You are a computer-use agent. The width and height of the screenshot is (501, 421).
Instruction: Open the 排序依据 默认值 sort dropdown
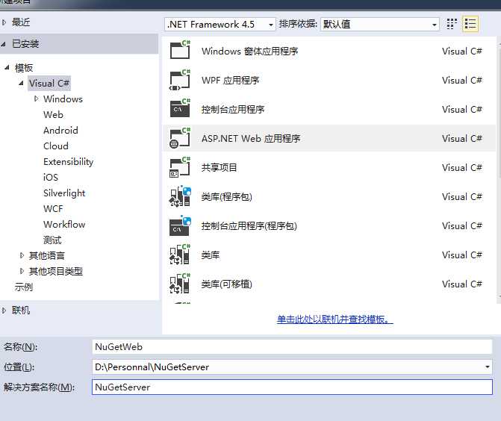pyautogui.click(x=379, y=25)
